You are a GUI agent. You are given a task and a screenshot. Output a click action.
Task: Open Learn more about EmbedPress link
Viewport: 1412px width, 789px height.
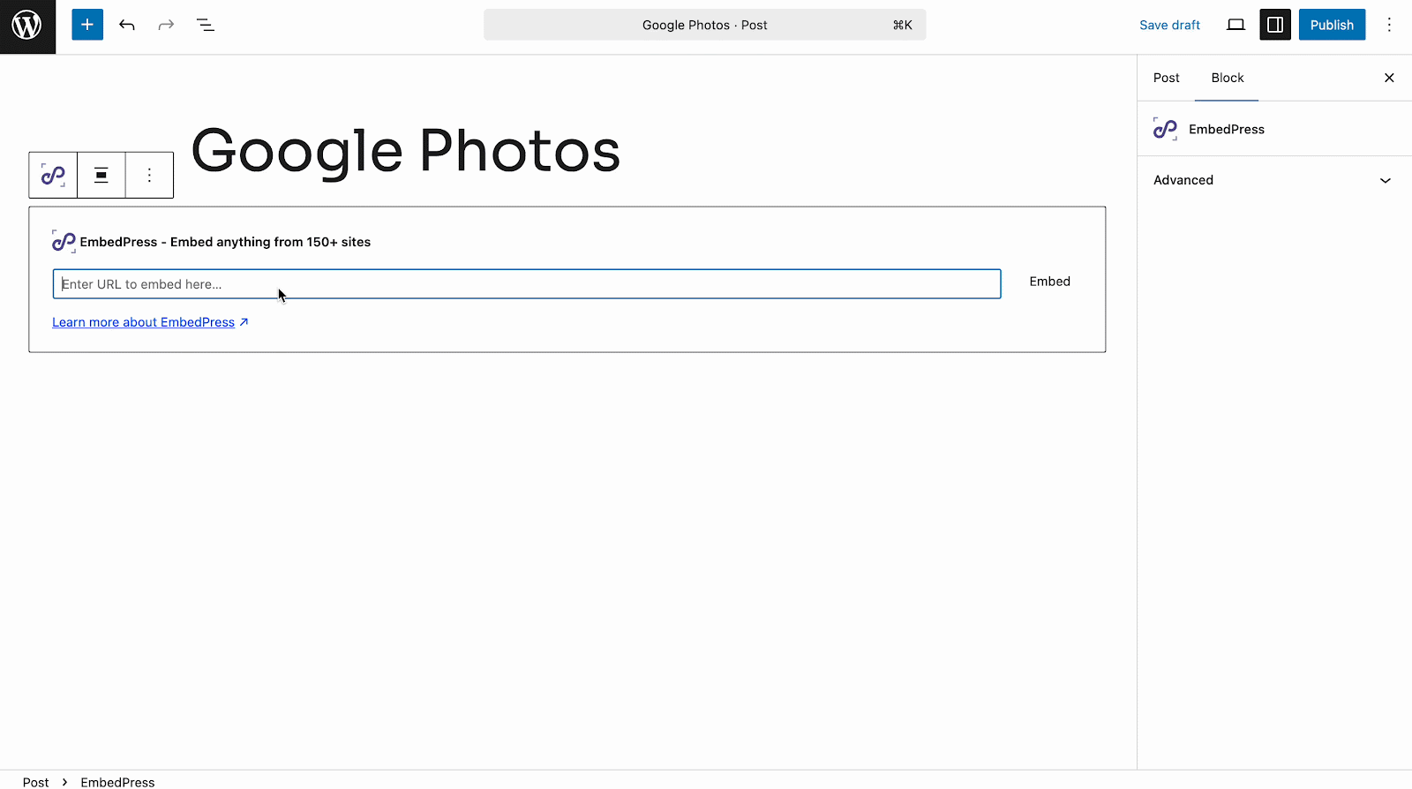(150, 322)
